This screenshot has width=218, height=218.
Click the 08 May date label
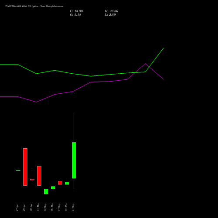[x=66, y=207]
